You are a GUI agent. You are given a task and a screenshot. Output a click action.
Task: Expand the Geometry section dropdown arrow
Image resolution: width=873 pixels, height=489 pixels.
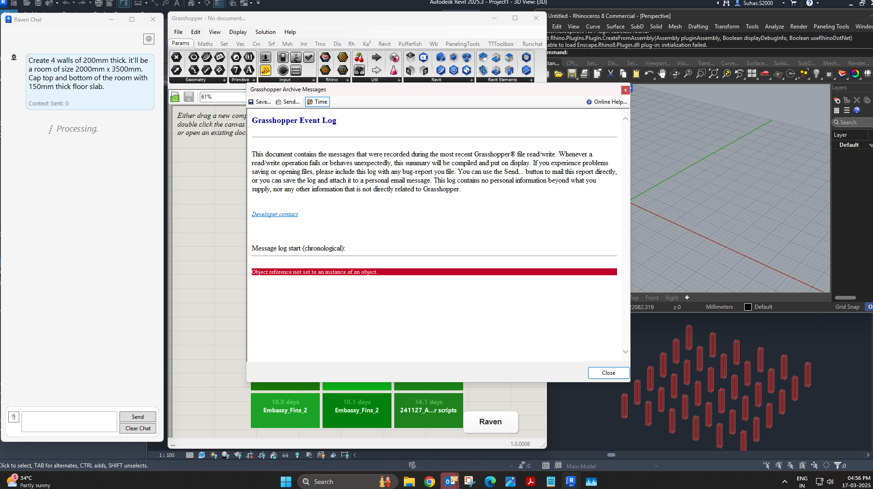pyautogui.click(x=224, y=81)
